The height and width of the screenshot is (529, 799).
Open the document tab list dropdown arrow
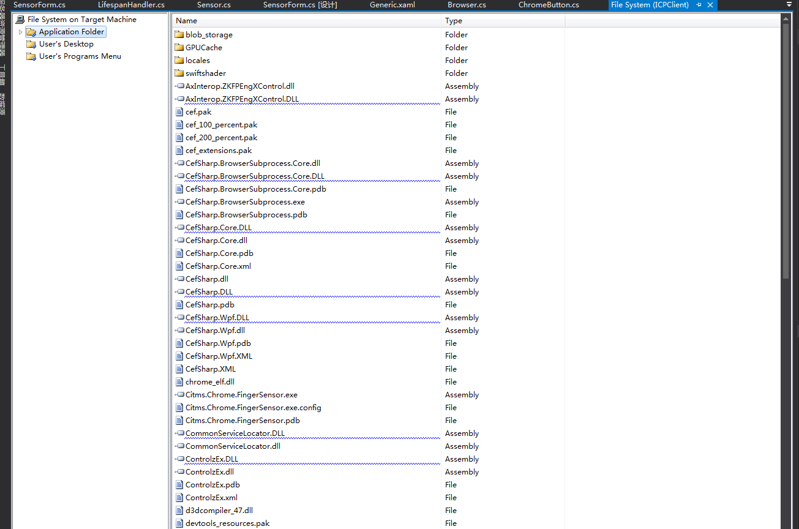789,4
